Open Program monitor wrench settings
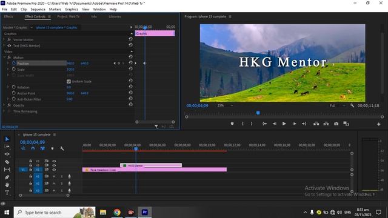Image resolution: width=388 pixels, height=218 pixels. (352, 105)
